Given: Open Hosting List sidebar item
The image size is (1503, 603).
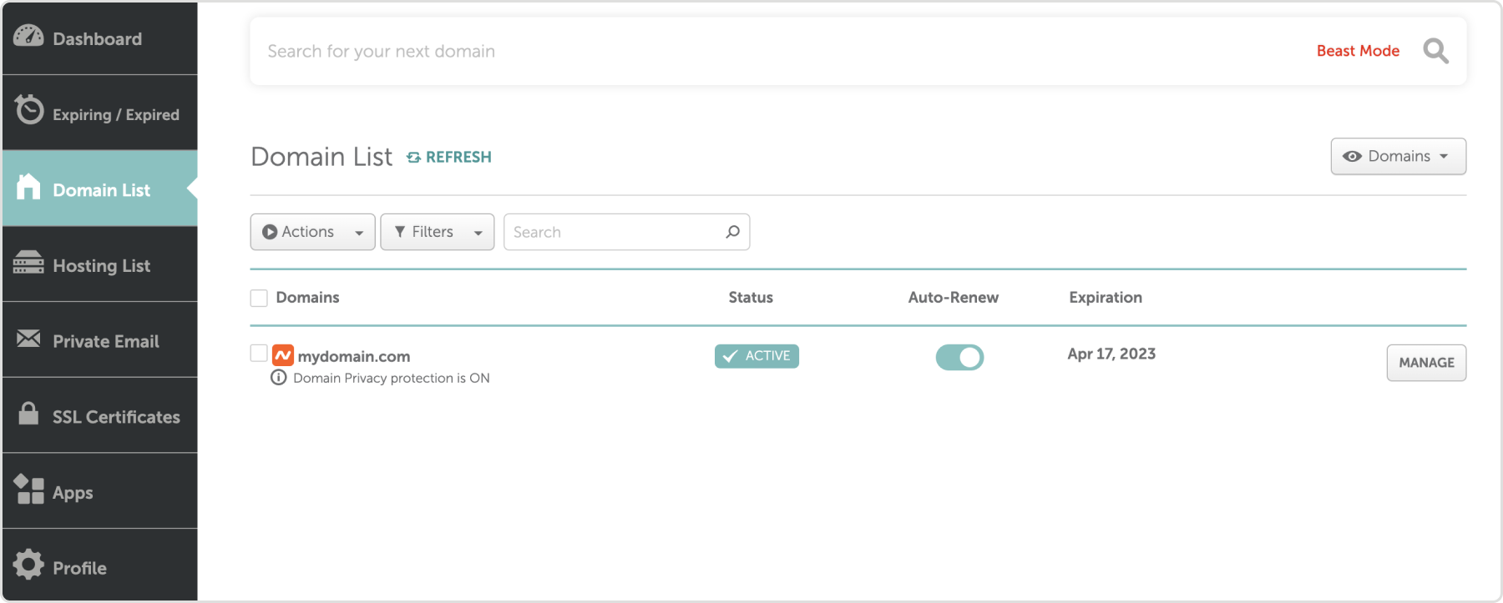Looking at the screenshot, I should click(100, 264).
